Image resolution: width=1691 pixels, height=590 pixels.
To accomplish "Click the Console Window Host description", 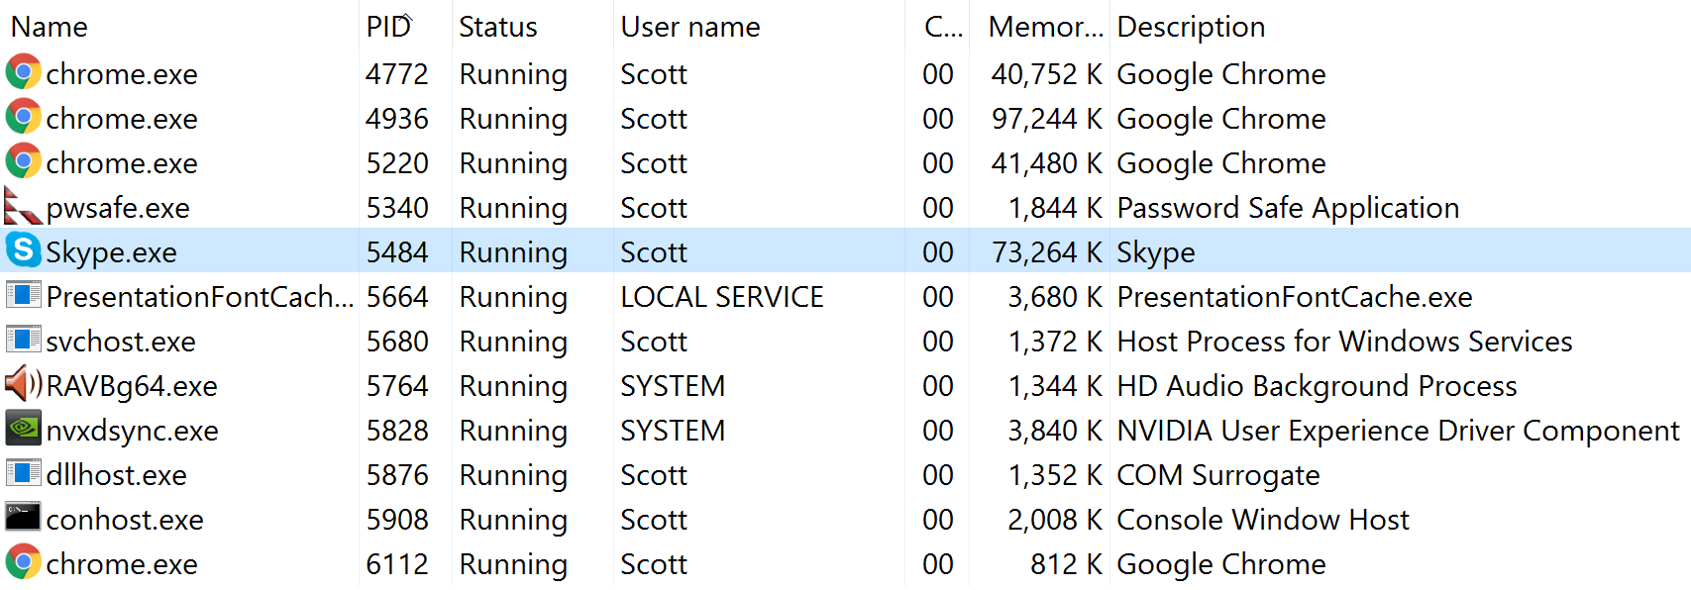I will (1263, 520).
